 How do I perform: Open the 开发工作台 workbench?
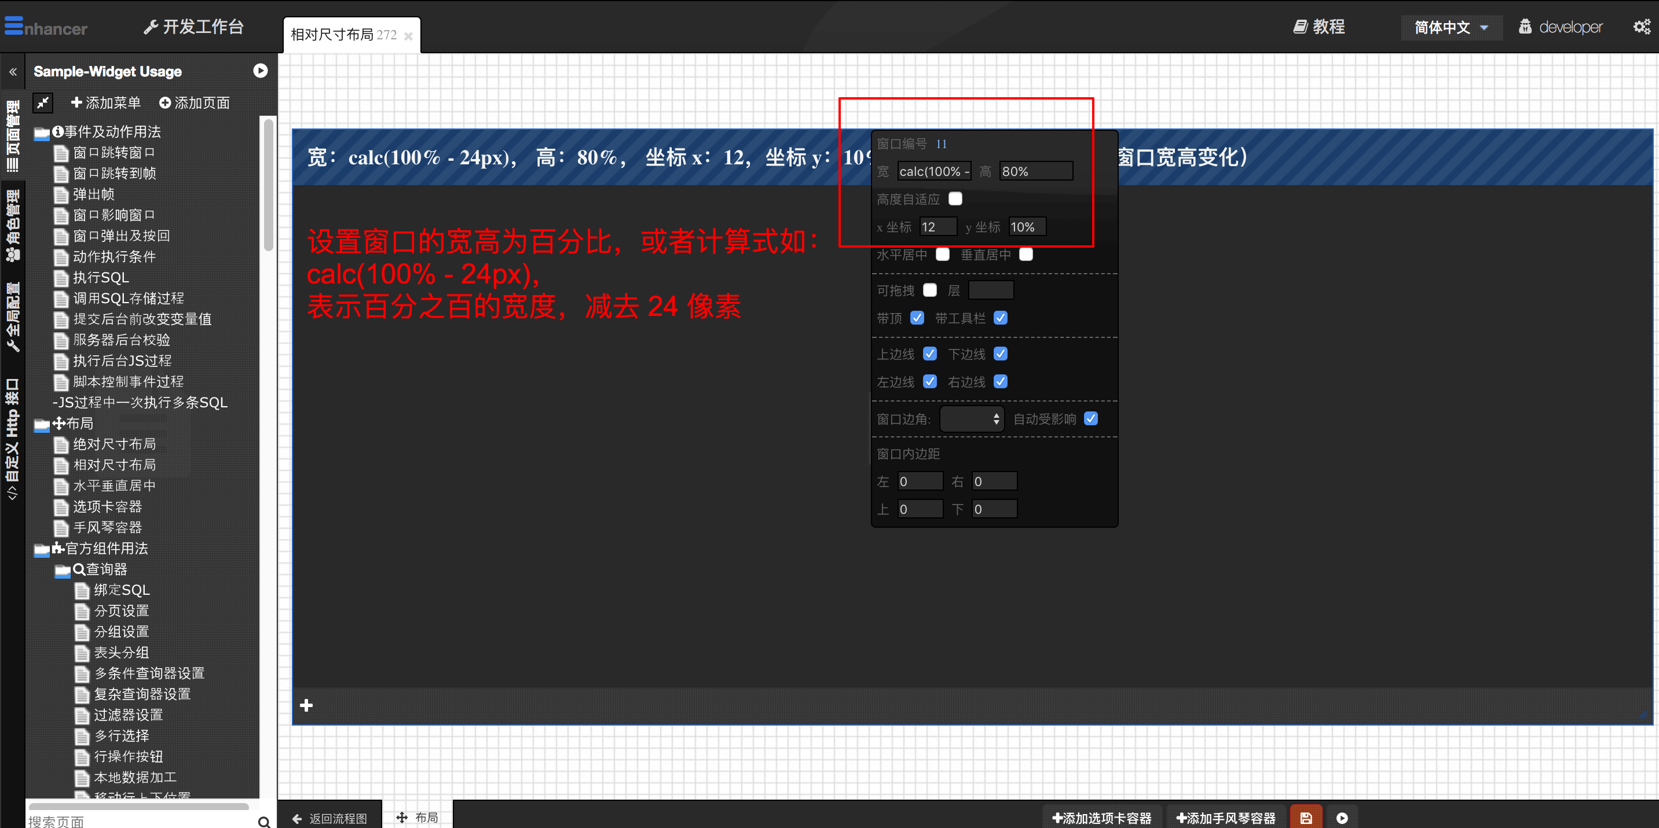point(194,27)
